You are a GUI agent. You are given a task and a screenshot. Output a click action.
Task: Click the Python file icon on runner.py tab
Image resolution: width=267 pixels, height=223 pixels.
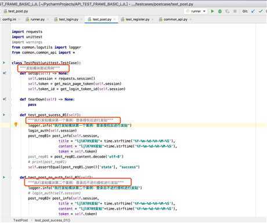click(27, 19)
